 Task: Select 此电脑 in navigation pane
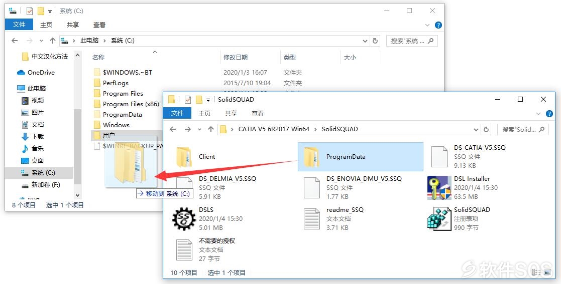[32, 88]
